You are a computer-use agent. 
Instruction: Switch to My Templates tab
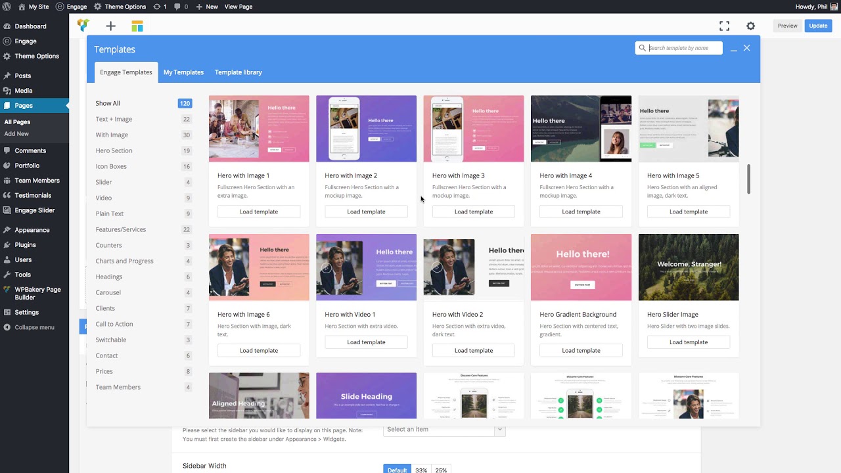(183, 72)
